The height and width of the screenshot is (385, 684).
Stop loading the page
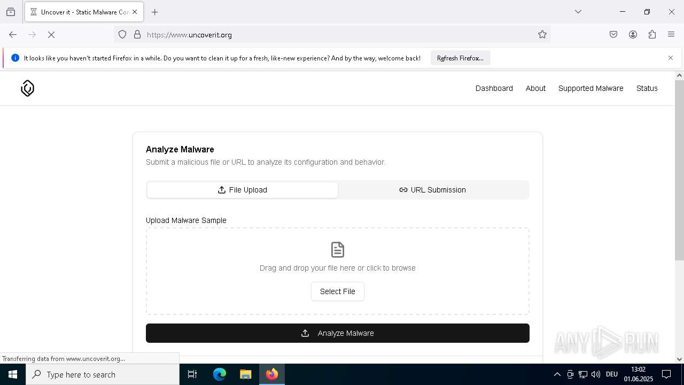tap(51, 35)
